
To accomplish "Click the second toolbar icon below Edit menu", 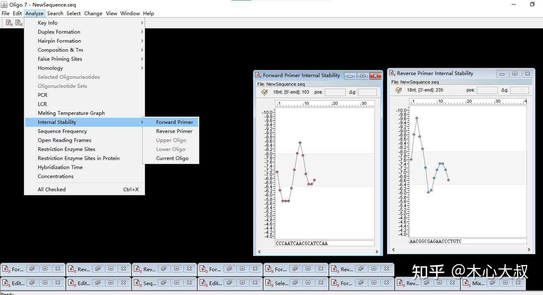I will [x=19, y=23].
